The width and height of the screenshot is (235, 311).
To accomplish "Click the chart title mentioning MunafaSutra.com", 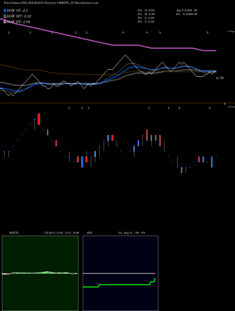I will tap(51, 3).
